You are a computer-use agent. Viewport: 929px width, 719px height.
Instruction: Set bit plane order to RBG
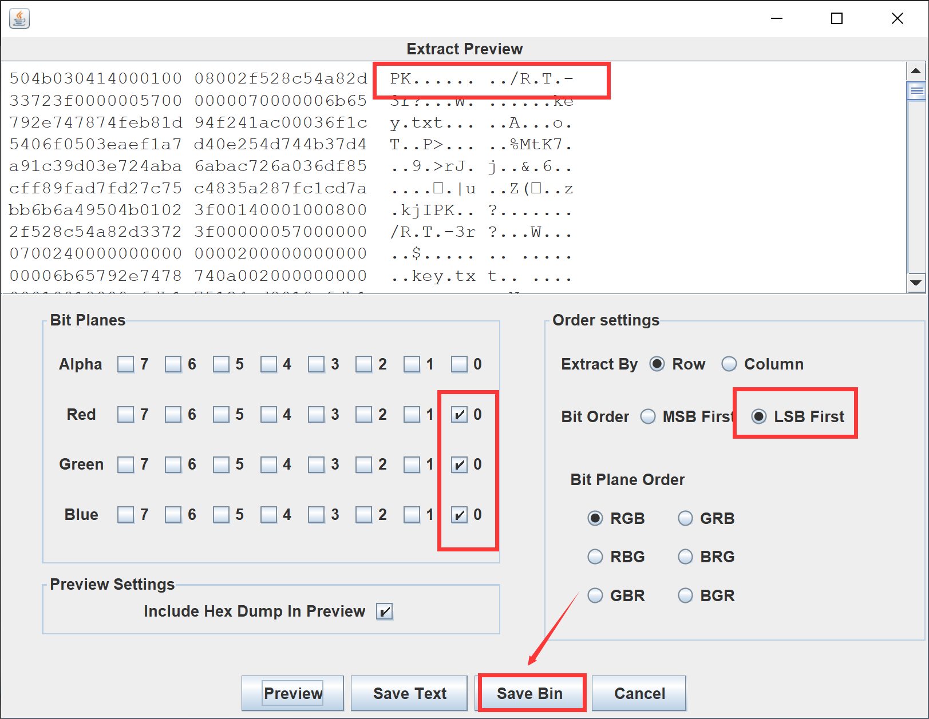595,557
